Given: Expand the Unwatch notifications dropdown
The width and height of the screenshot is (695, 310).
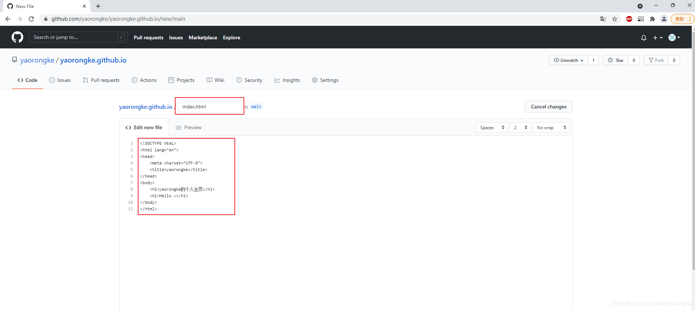Looking at the screenshot, I should pyautogui.click(x=569, y=60).
